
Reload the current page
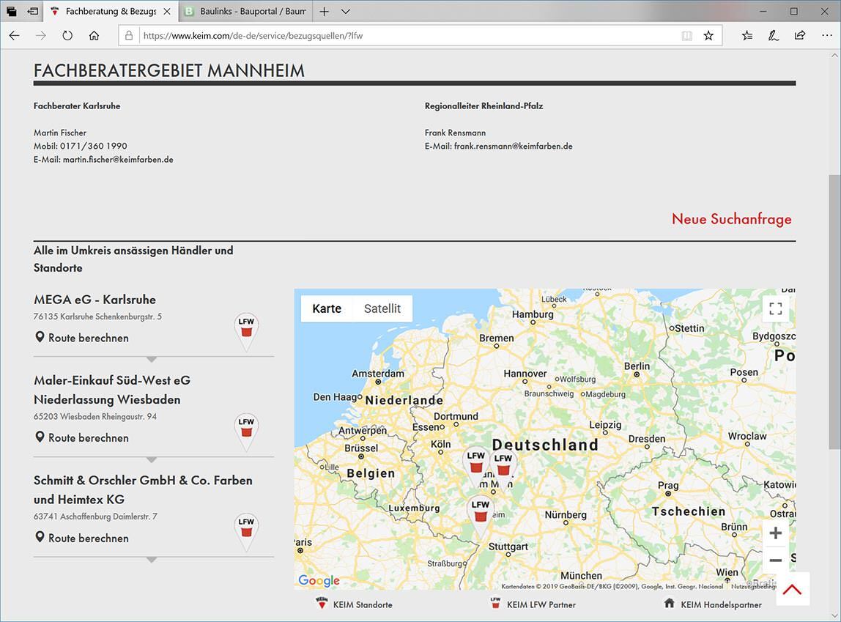(67, 36)
